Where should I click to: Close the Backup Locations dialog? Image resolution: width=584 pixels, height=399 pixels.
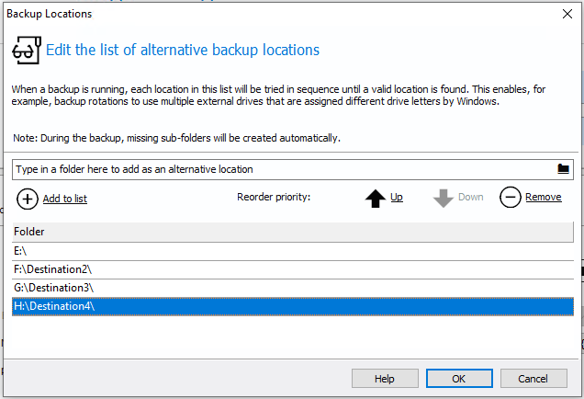(x=567, y=14)
